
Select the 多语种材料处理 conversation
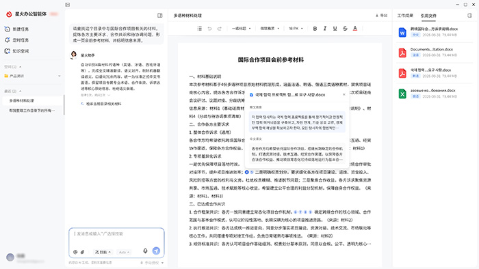pos(32,100)
